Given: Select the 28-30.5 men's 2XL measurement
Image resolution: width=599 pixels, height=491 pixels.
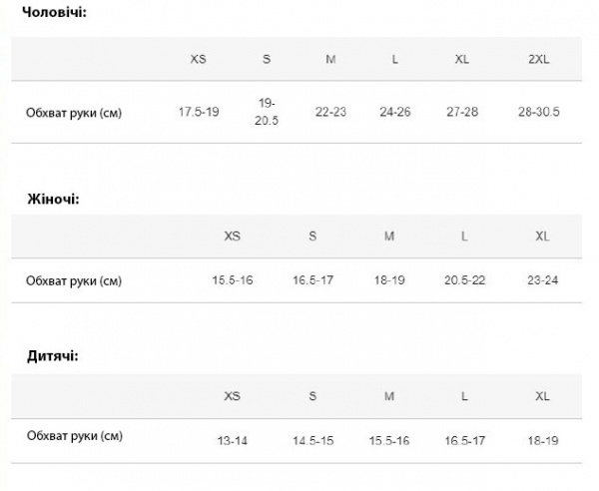Looking at the screenshot, I should point(539,111).
